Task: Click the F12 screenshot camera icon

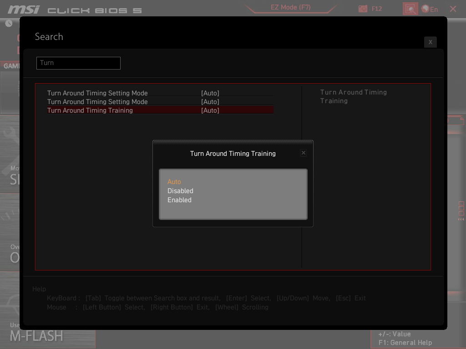Action: tap(363, 9)
